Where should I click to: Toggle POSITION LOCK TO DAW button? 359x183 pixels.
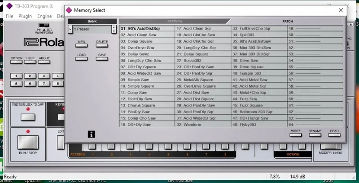(28, 117)
